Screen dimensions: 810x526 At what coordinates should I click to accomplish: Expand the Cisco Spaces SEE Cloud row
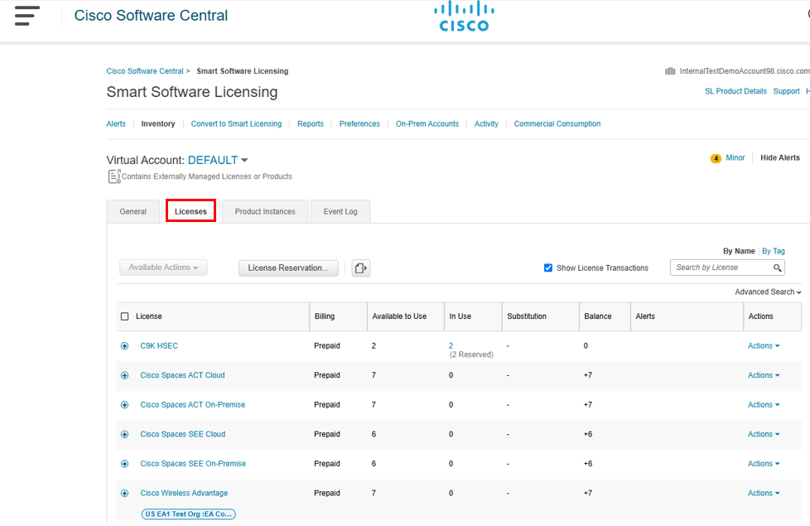[124, 434]
